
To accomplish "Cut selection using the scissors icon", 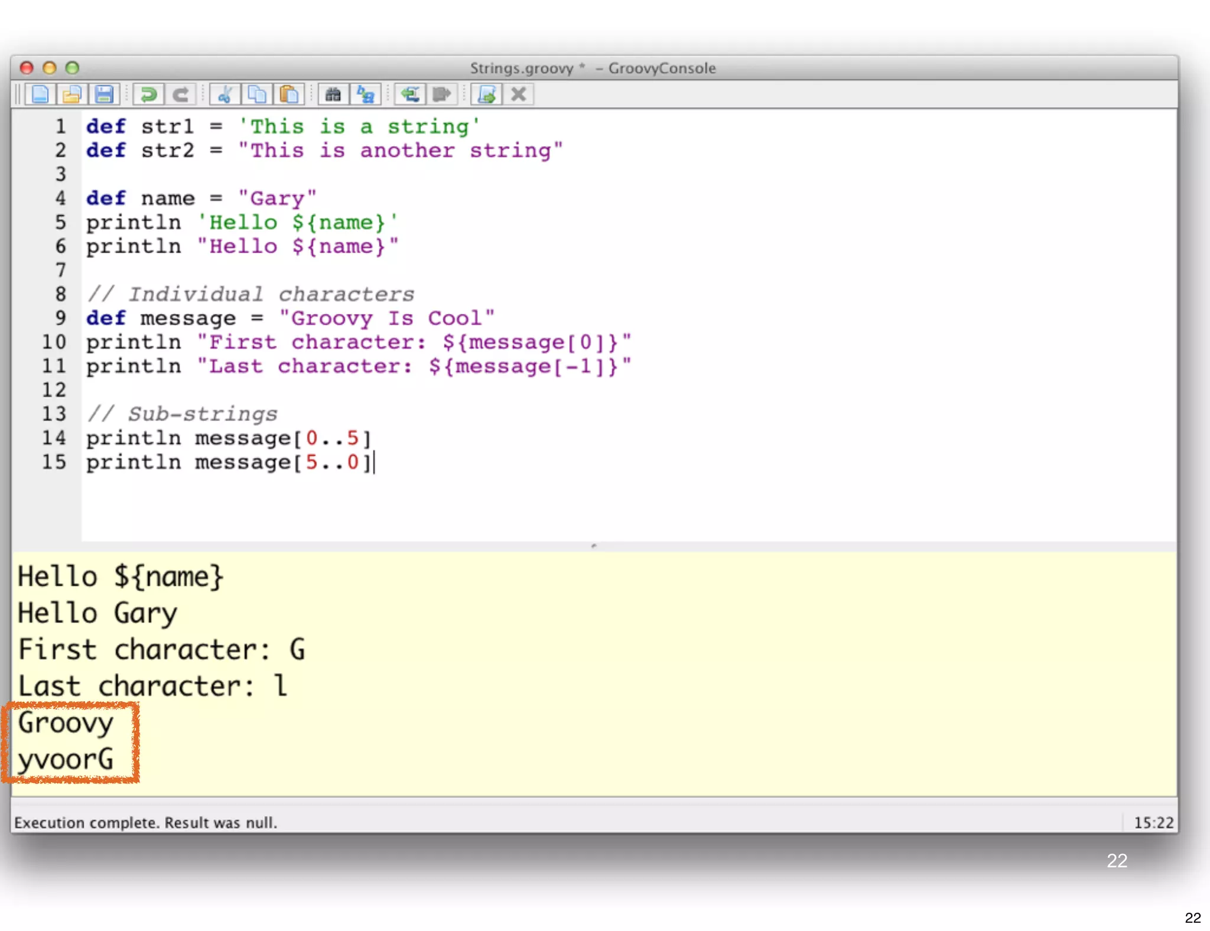I will [x=225, y=95].
